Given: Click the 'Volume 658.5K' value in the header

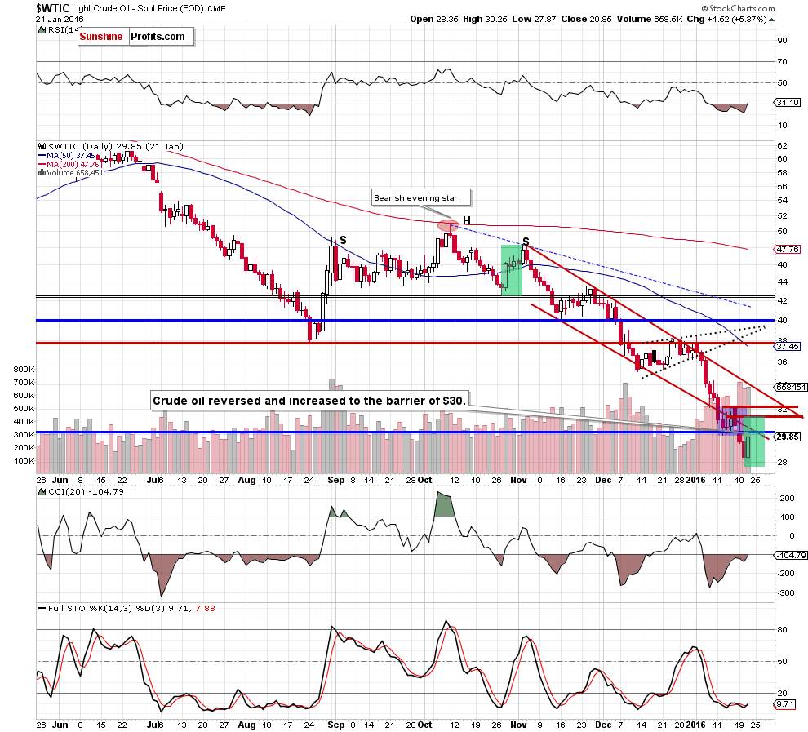Looking at the screenshot, I should [650, 19].
